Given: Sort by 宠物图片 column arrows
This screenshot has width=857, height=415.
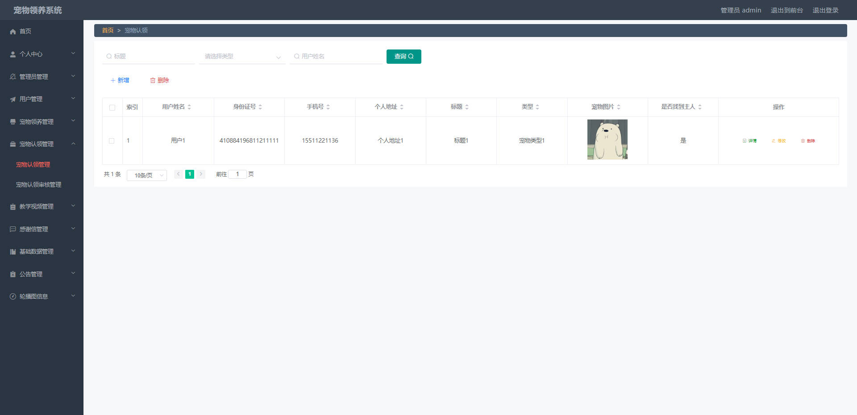Looking at the screenshot, I should coord(619,107).
